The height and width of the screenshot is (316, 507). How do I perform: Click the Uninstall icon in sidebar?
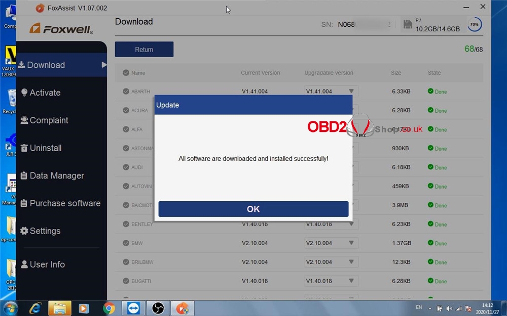click(24, 148)
